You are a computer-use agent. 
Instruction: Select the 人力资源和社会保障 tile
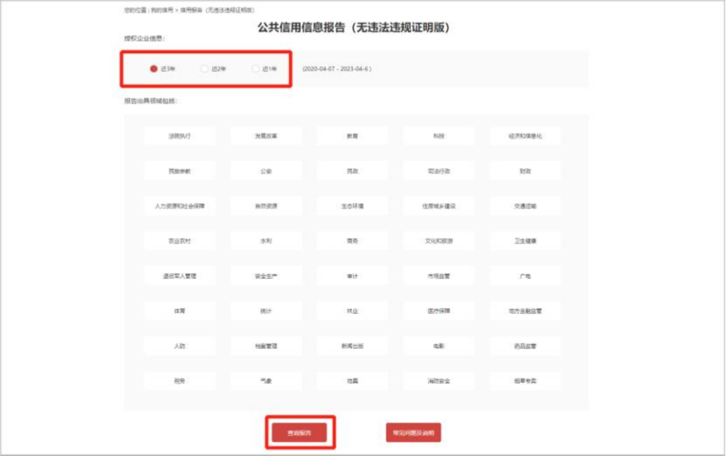point(179,206)
